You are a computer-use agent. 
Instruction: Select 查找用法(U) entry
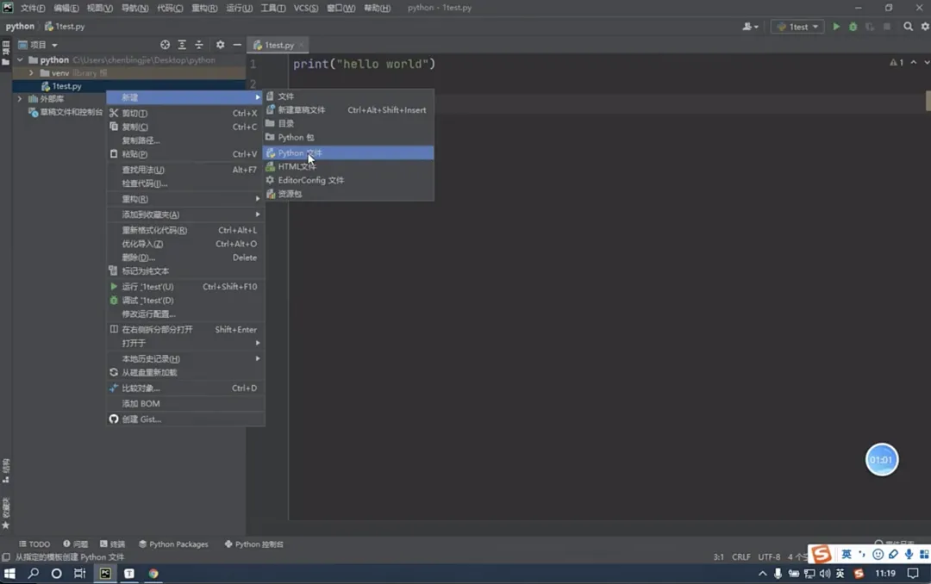point(185,170)
